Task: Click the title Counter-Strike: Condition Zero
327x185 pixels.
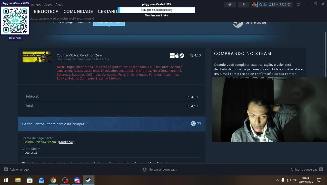Action: click(x=79, y=55)
